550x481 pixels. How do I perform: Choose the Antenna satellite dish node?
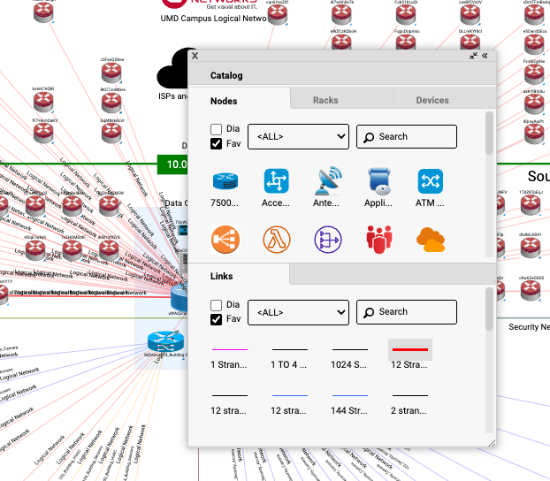pos(327,181)
